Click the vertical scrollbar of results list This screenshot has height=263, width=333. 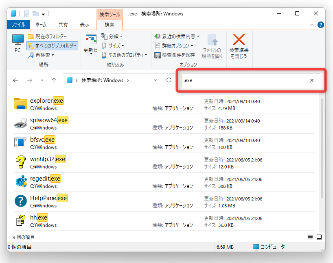[x=322, y=148]
